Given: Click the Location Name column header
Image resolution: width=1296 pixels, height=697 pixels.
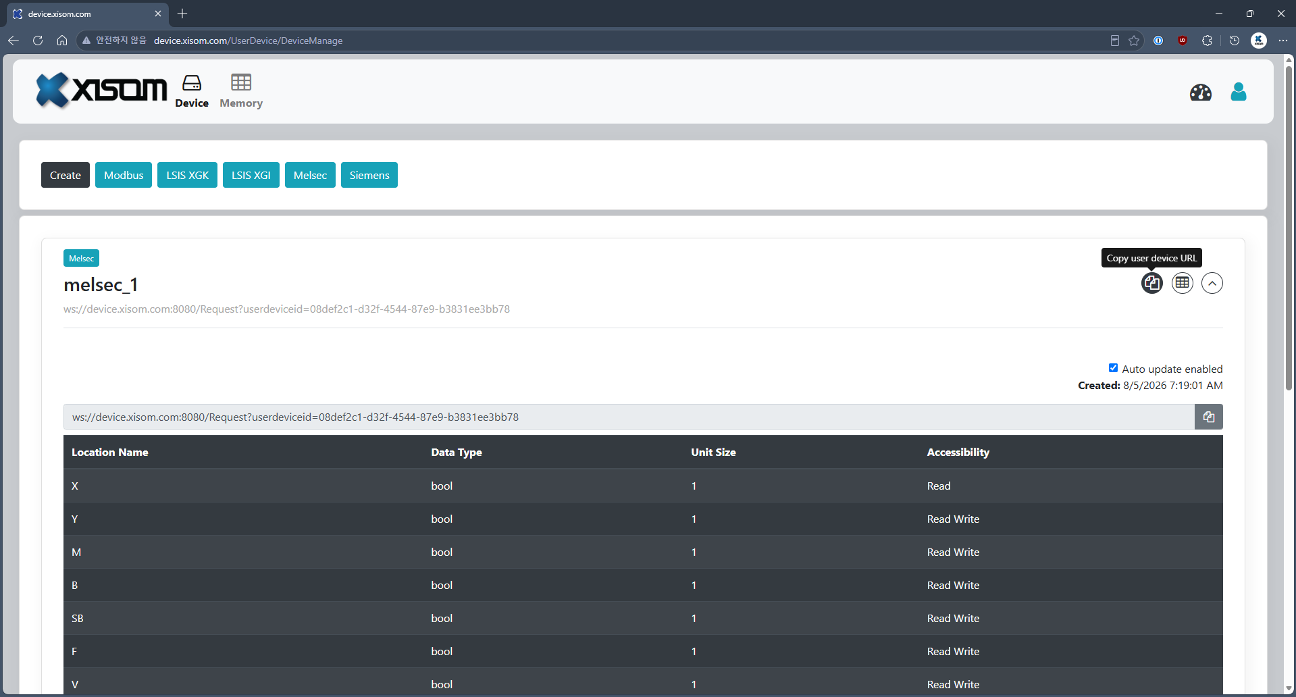Looking at the screenshot, I should point(110,453).
